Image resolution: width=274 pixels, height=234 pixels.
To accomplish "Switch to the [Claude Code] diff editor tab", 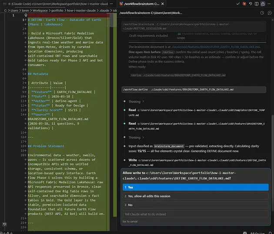I will click(x=58, y=3).
